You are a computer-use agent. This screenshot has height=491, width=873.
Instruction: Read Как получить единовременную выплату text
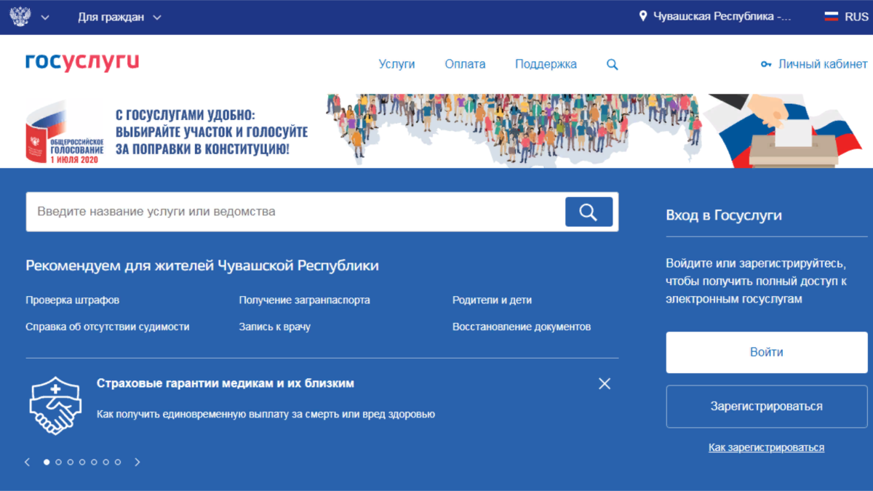(x=266, y=414)
